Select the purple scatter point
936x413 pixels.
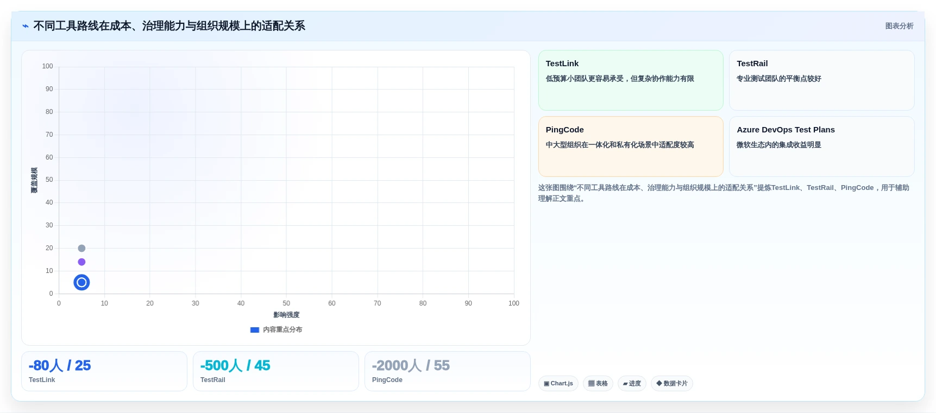click(81, 262)
